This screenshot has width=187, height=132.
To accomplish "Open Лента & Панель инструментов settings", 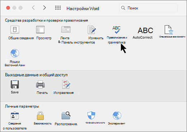I will [66, 29].
